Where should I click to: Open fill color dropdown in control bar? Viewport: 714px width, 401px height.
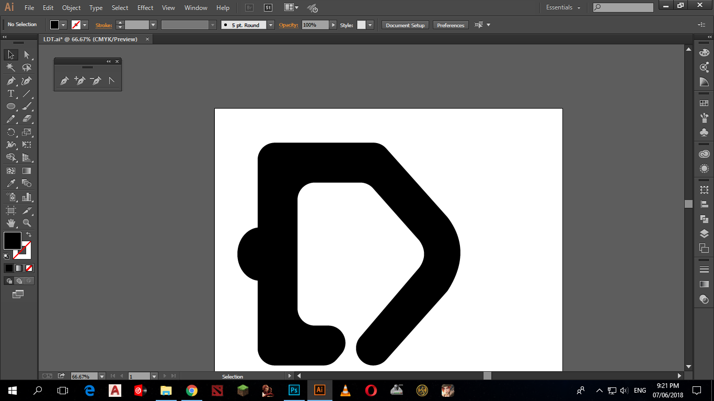coord(64,25)
